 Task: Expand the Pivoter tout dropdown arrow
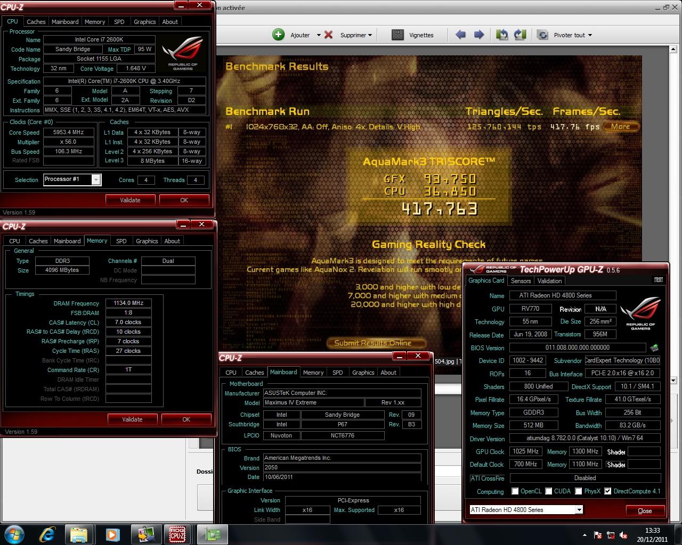point(590,35)
